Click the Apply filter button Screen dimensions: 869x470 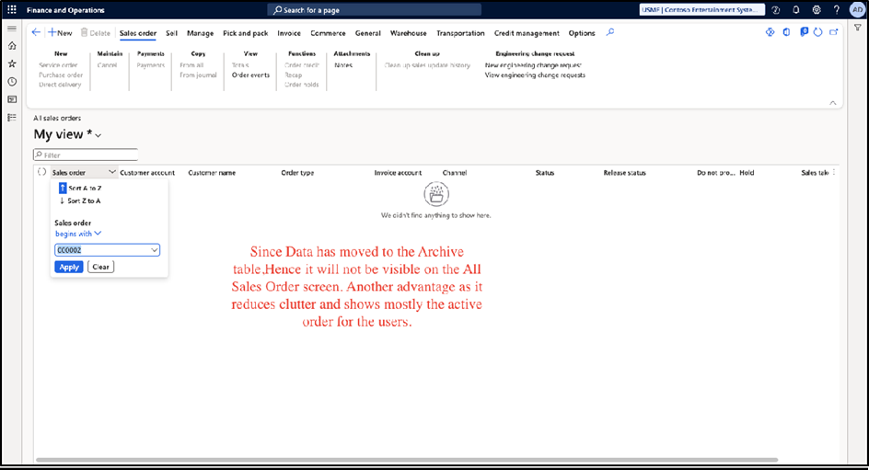(x=68, y=267)
